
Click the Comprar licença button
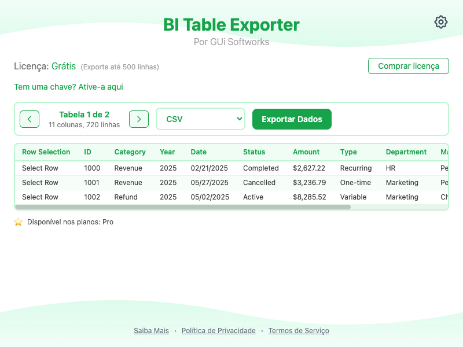tap(408, 66)
